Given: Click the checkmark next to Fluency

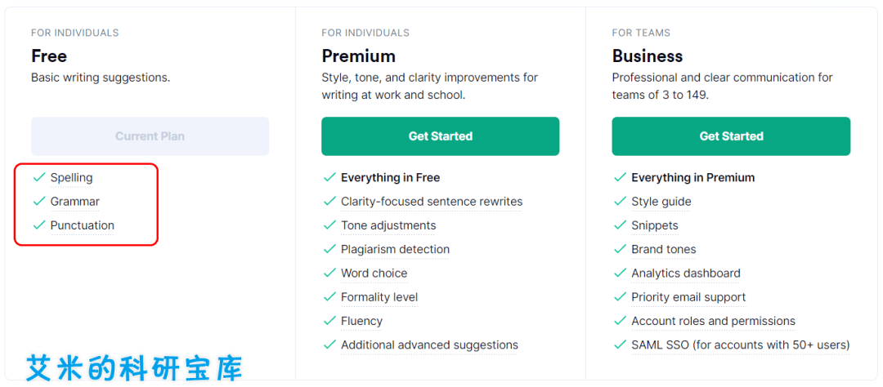Looking at the screenshot, I should pos(329,321).
